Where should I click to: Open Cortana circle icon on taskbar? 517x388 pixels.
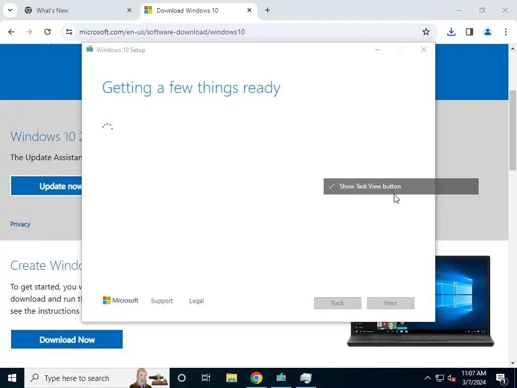coord(182,378)
